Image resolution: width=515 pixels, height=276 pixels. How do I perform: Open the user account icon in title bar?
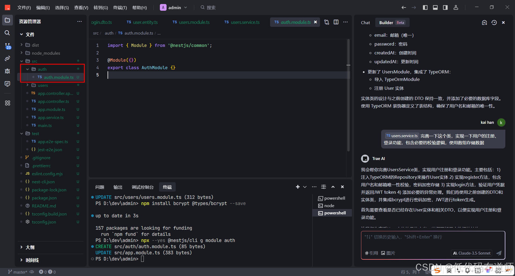click(456, 8)
